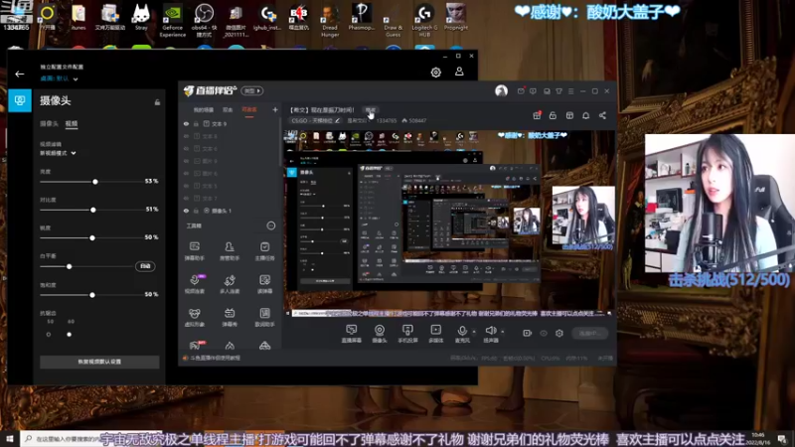The image size is (795, 447).
Task: Edit the CS:GO category with the pencil icon
Action: coord(337,120)
